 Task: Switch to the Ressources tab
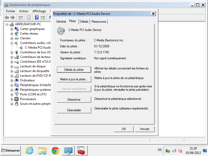[99, 22]
